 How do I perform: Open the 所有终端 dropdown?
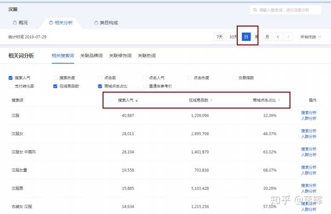[x=311, y=37]
